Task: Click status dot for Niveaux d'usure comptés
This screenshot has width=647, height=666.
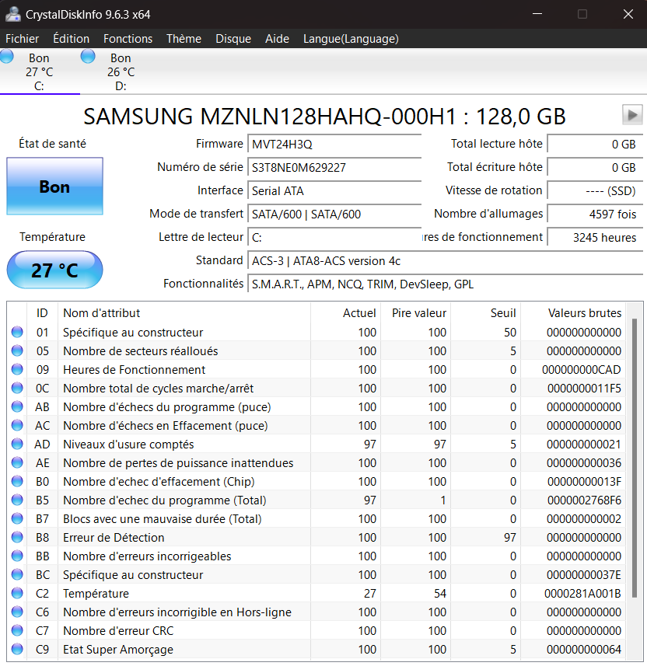Action: (x=17, y=444)
